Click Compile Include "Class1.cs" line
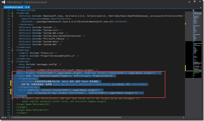204x121 pixels. (x=38, y=53)
